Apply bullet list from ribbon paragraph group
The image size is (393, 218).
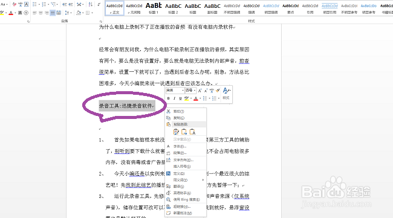34,4
